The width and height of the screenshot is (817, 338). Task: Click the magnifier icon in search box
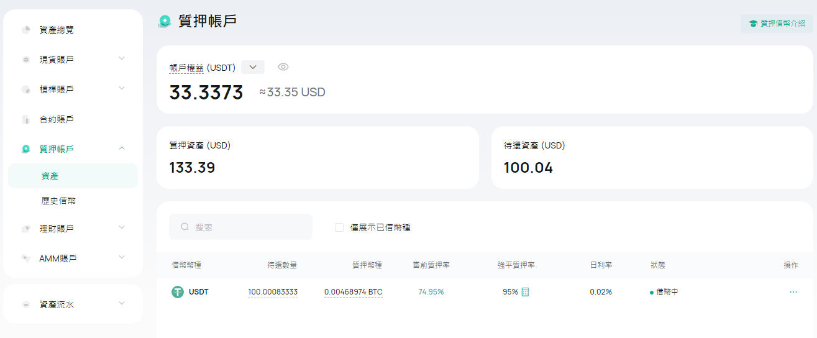[185, 227]
